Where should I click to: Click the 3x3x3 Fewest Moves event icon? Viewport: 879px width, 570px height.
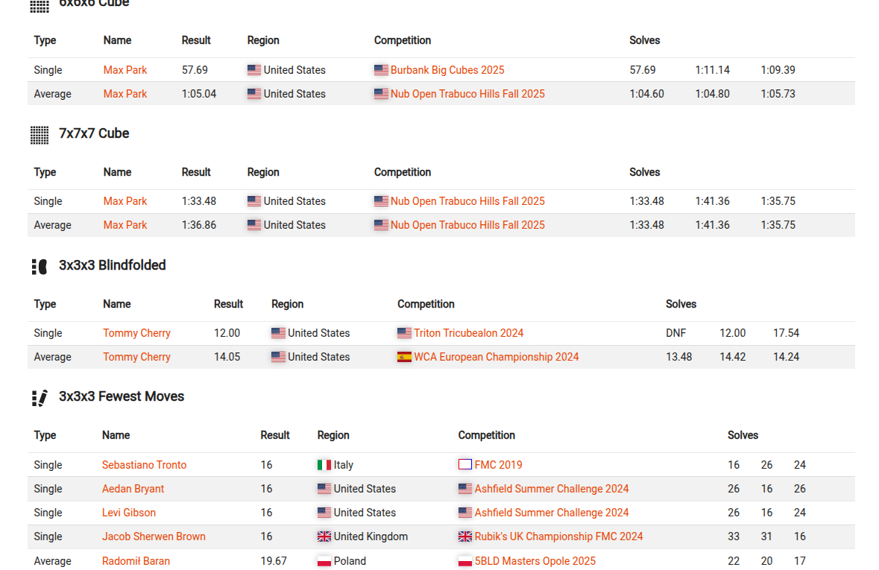(x=40, y=398)
